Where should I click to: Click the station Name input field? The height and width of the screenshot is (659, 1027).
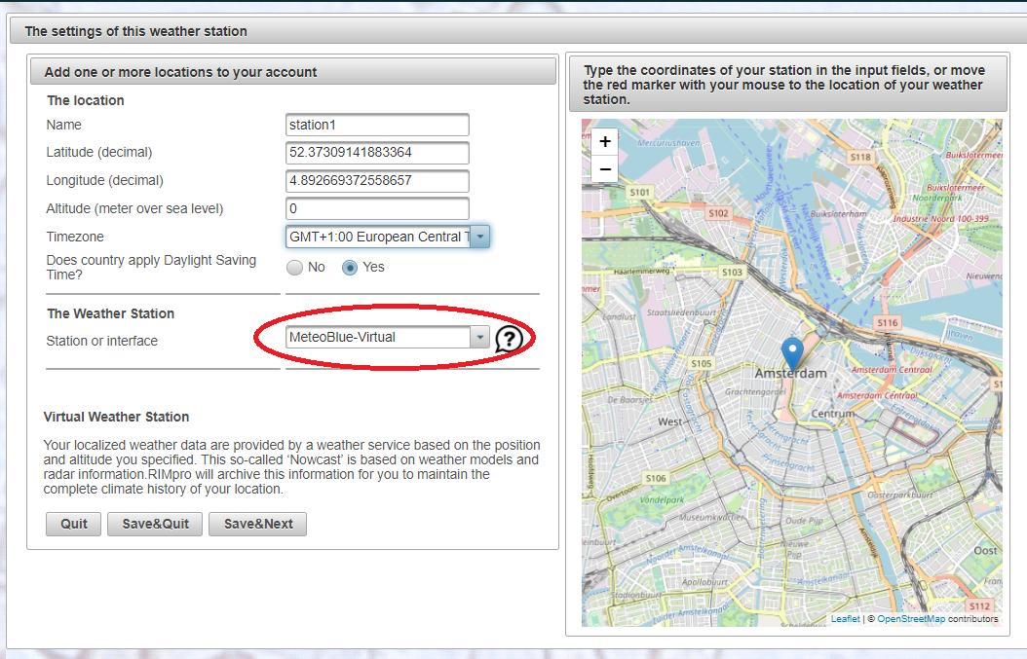(x=376, y=125)
